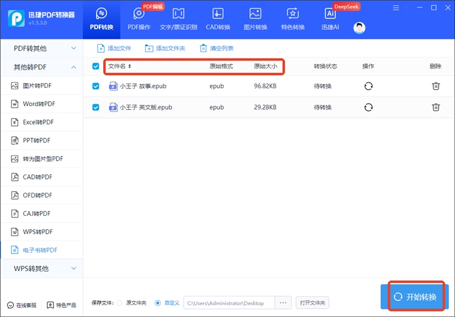Open 在线客服 support

point(22,305)
